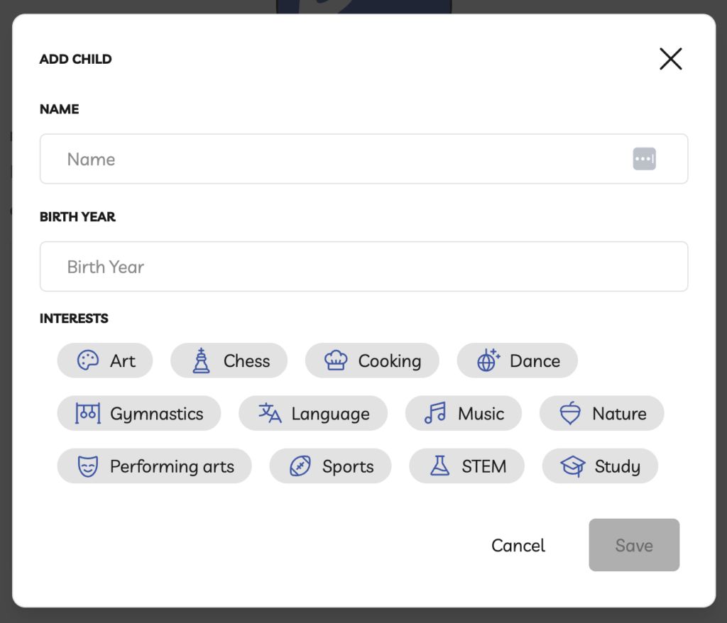Click the password manager icon in Name field
This screenshot has height=623, width=727.
[644, 159]
